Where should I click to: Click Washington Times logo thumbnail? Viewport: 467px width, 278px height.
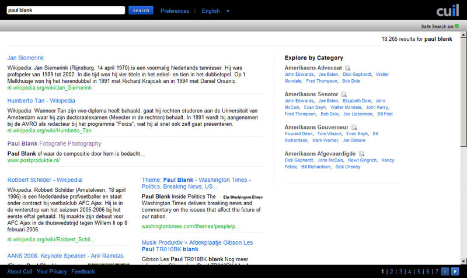(x=242, y=197)
